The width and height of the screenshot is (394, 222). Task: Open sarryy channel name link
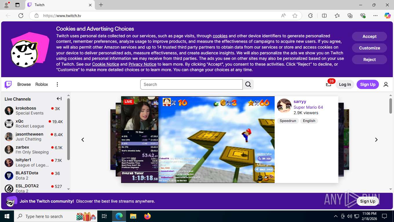[300, 101]
